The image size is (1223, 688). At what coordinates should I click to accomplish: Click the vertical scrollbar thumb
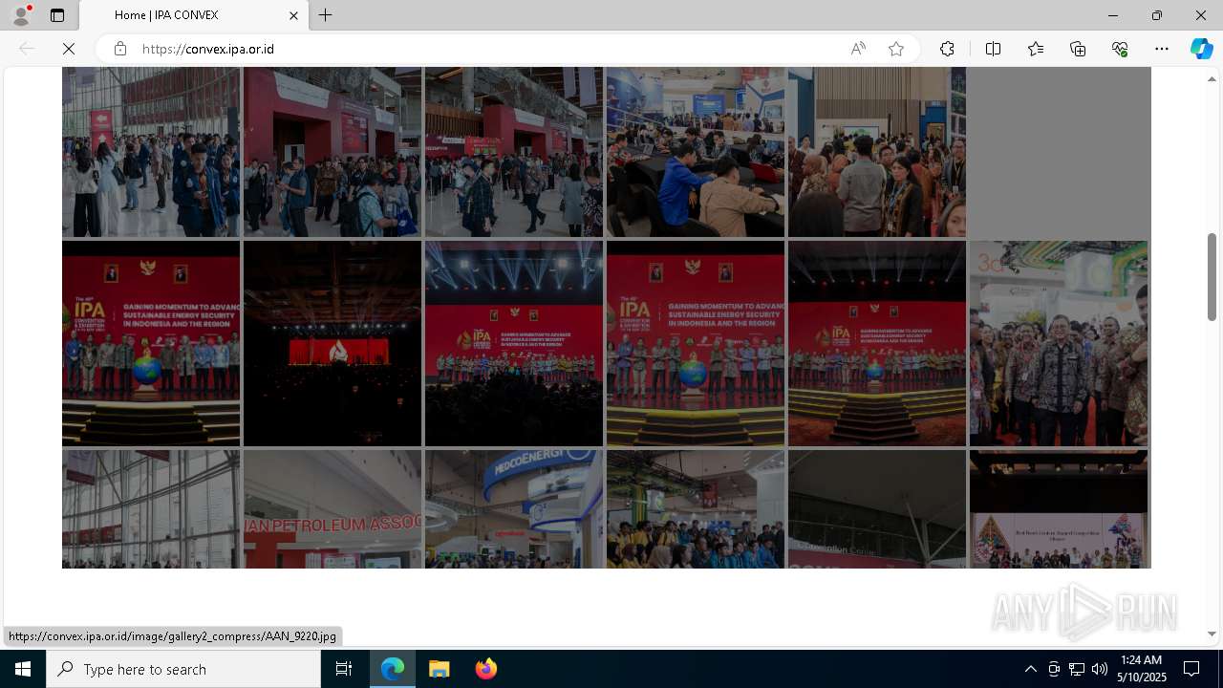pyautogui.click(x=1212, y=277)
